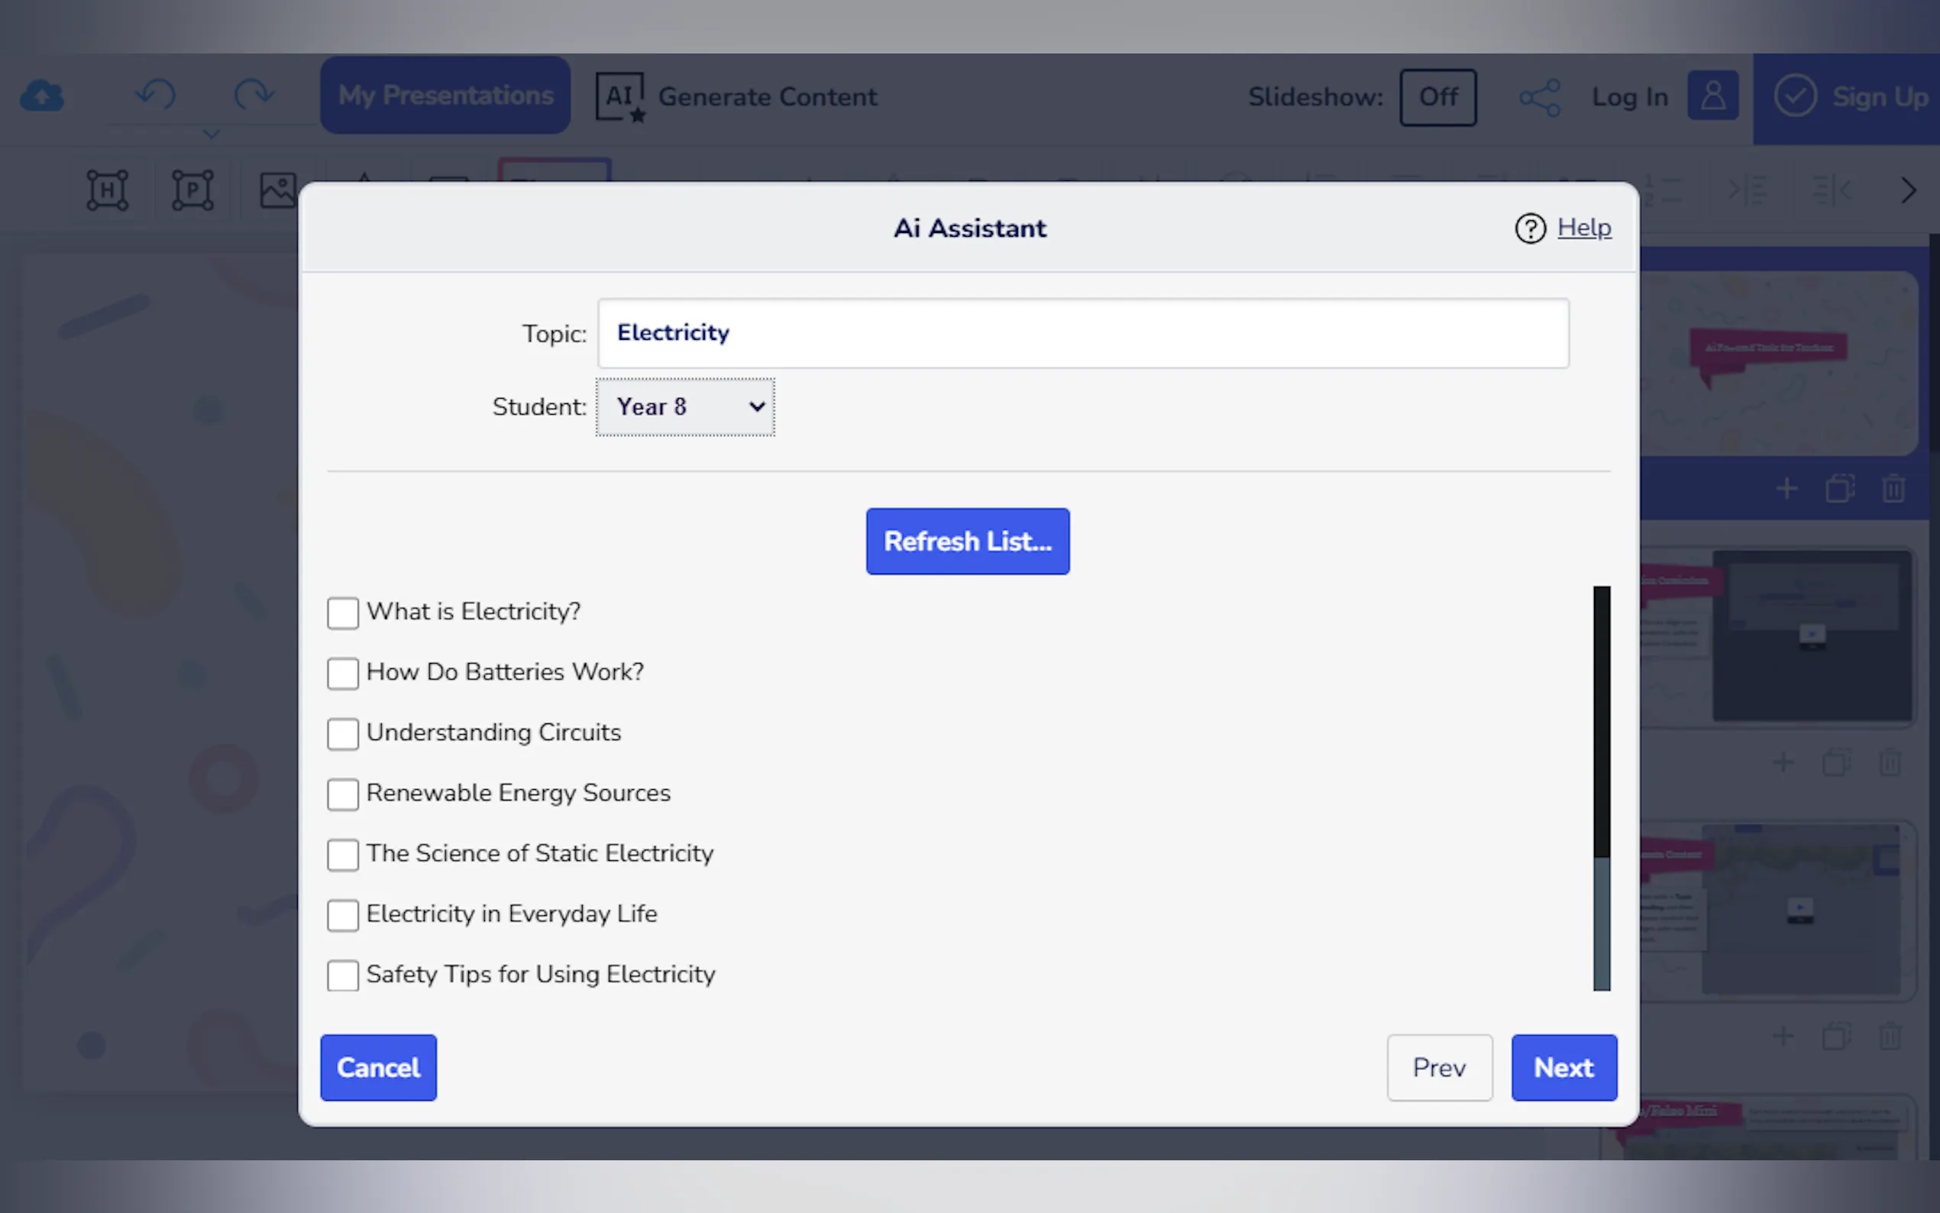Click the AI Generate Content icon
This screenshot has height=1213, width=1940.
(x=620, y=97)
